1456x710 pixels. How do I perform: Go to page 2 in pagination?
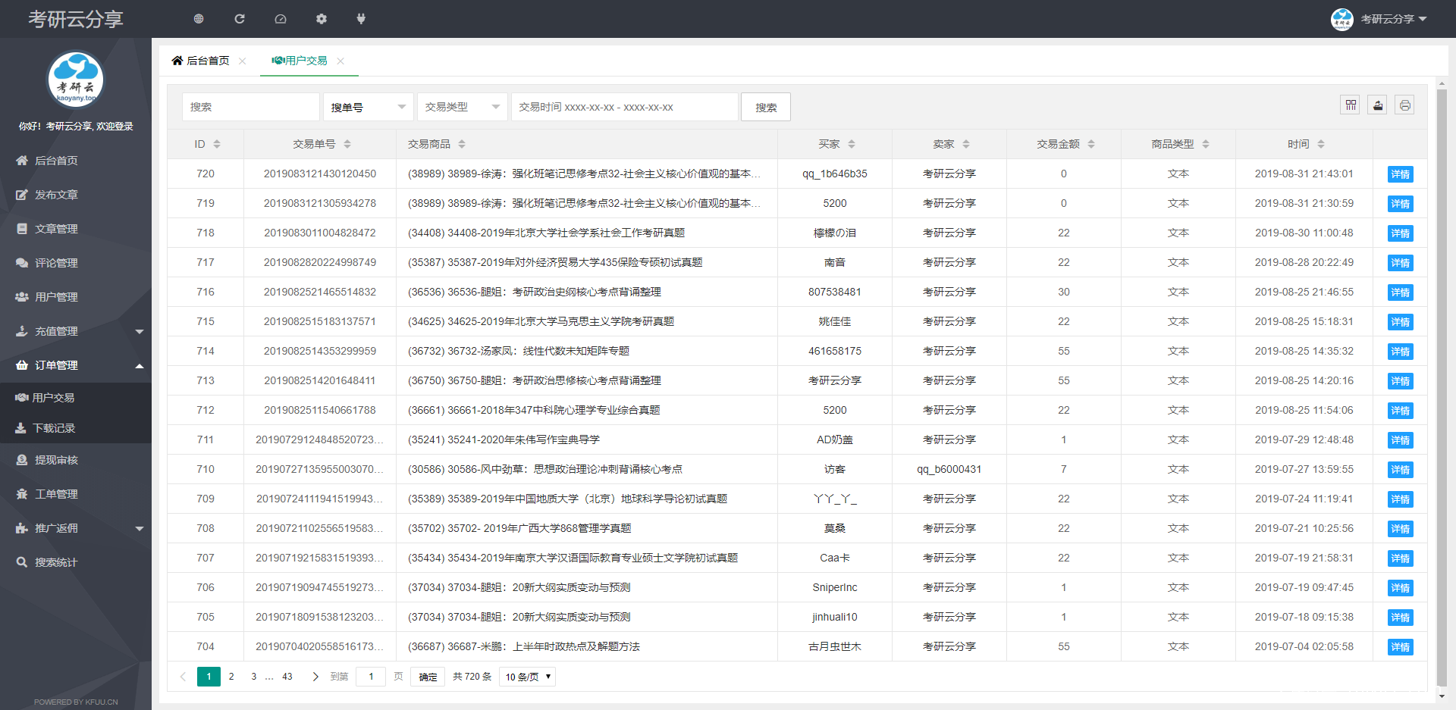(231, 677)
